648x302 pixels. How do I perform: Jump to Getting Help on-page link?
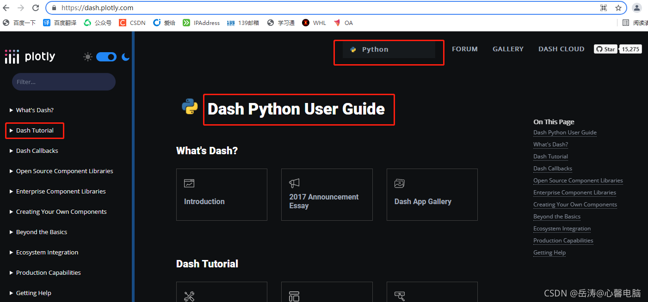(549, 253)
